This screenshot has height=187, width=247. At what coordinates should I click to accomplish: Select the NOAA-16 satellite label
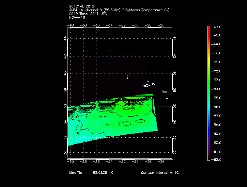pos(77,18)
